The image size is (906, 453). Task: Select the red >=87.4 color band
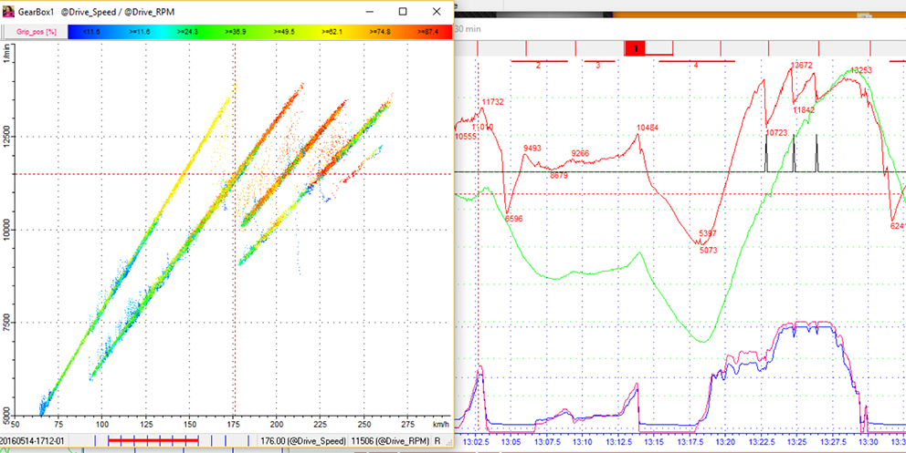[x=425, y=31]
